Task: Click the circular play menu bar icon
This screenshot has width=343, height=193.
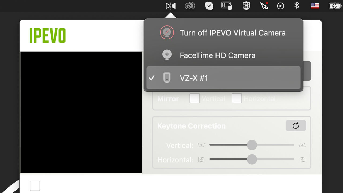Action: point(280,6)
